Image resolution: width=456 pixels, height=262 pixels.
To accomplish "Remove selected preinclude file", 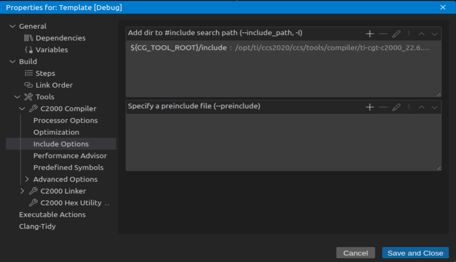I will pos(383,107).
